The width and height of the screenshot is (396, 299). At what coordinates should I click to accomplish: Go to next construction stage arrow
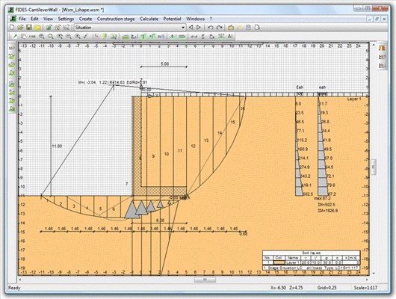199,28
